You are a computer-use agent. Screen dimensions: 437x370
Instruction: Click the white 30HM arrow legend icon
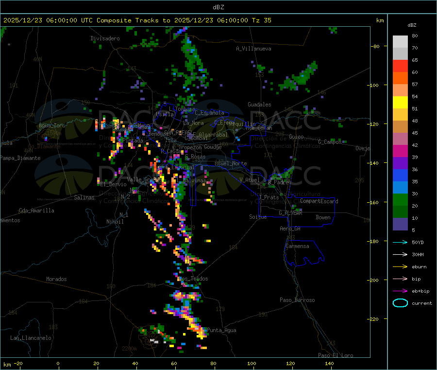400,254
